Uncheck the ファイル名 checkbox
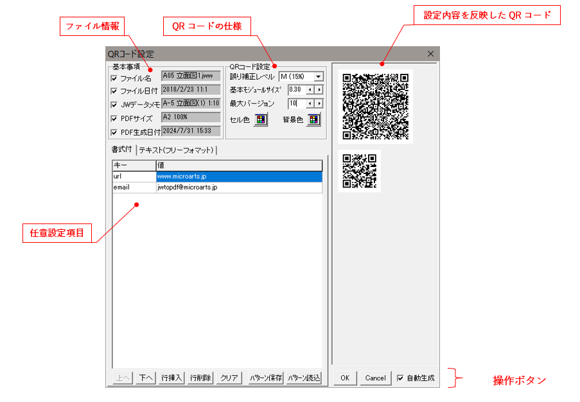580x402 pixels. point(112,76)
